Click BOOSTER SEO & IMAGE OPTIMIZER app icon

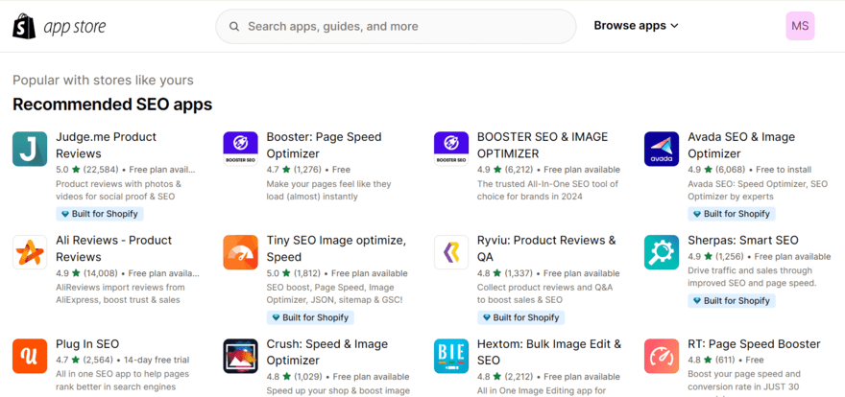tap(451, 149)
